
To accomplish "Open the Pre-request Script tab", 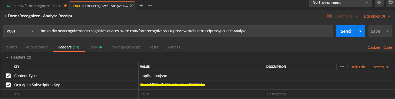I will point(125,47).
